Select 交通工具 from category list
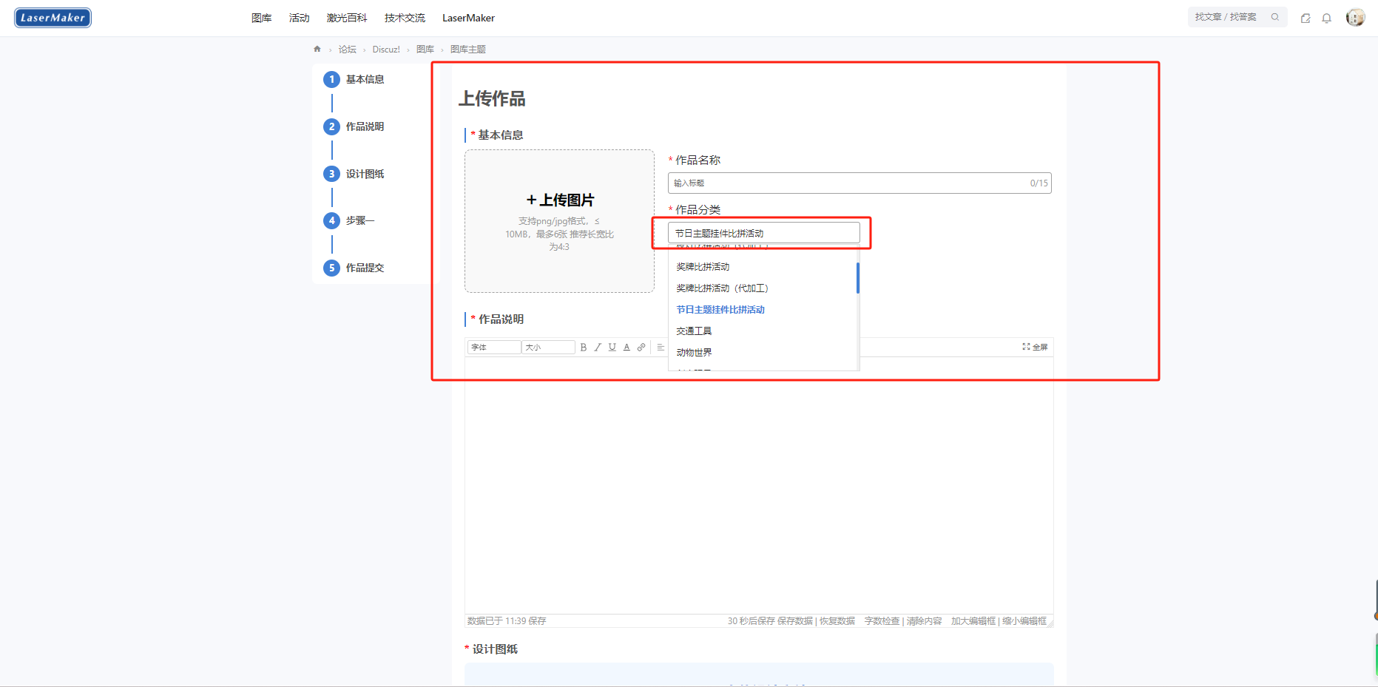1378x687 pixels. [x=694, y=331]
